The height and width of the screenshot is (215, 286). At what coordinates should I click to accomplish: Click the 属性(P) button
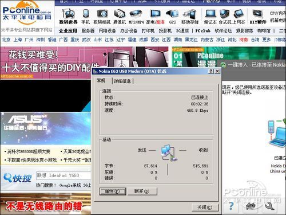[x=113, y=191]
